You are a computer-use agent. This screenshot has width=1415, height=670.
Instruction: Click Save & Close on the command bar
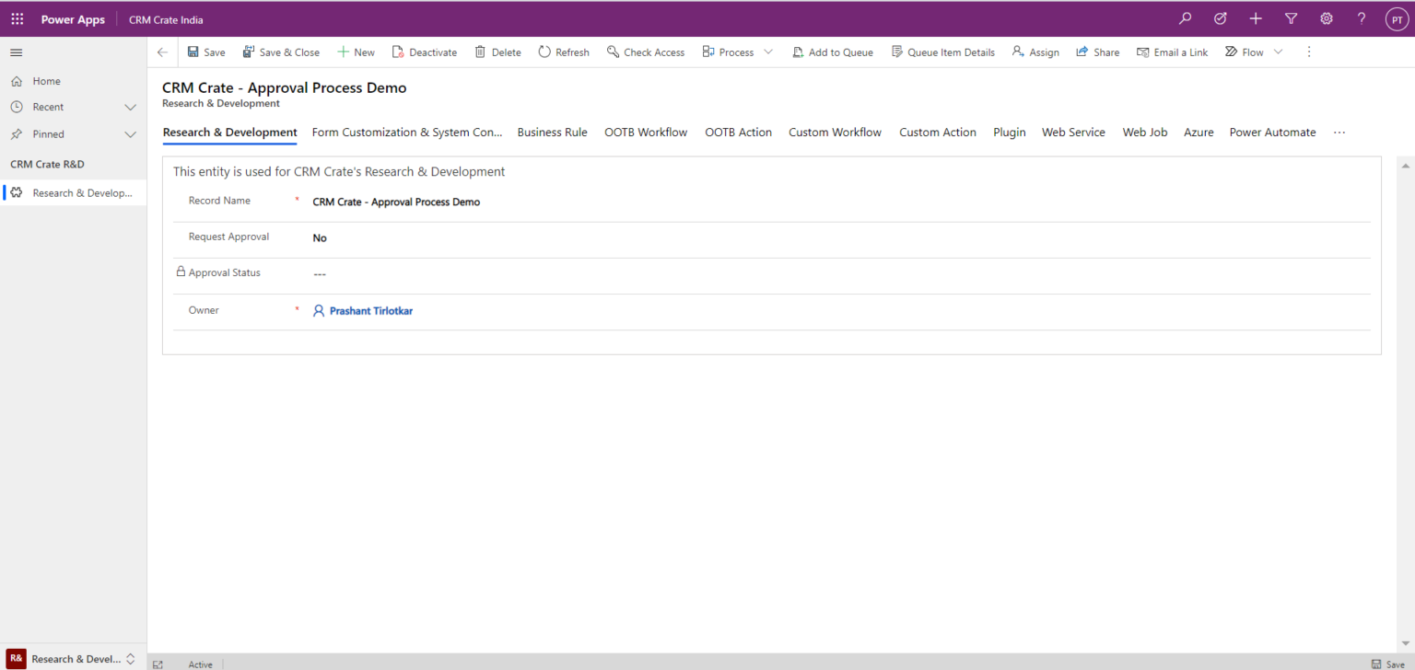pyautogui.click(x=281, y=52)
